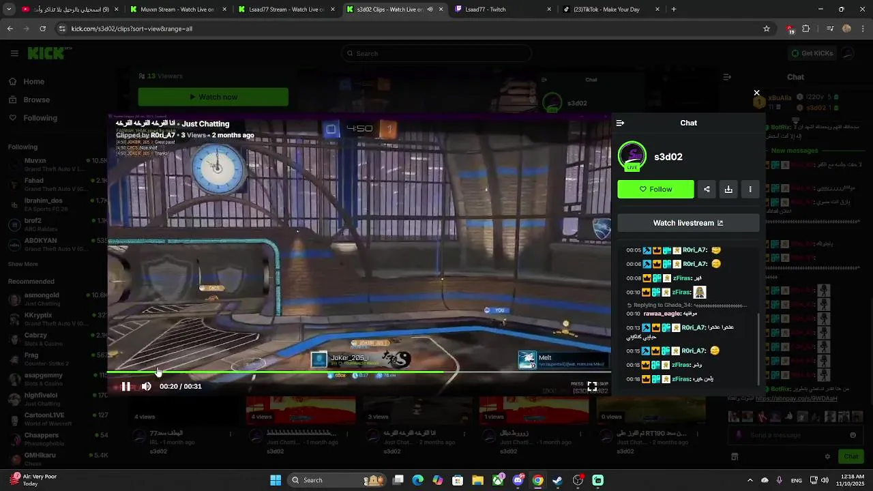
Task: Download the current clip
Action: tap(728, 190)
